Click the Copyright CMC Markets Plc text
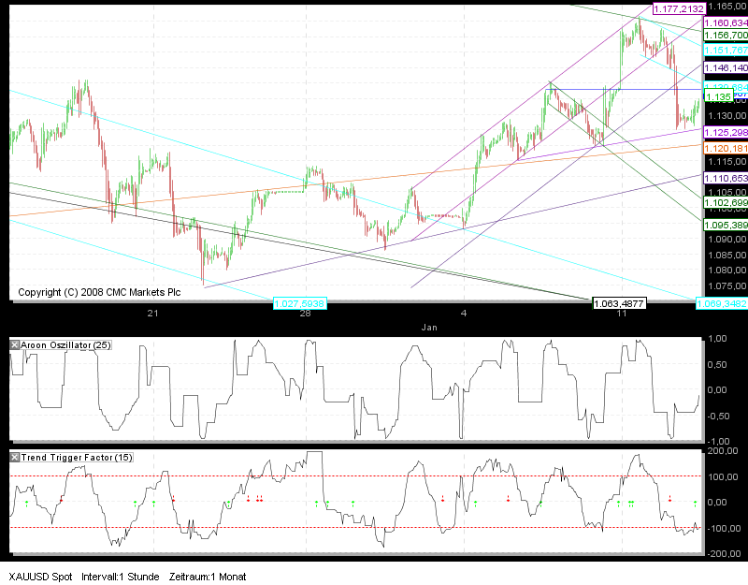 click(x=98, y=292)
